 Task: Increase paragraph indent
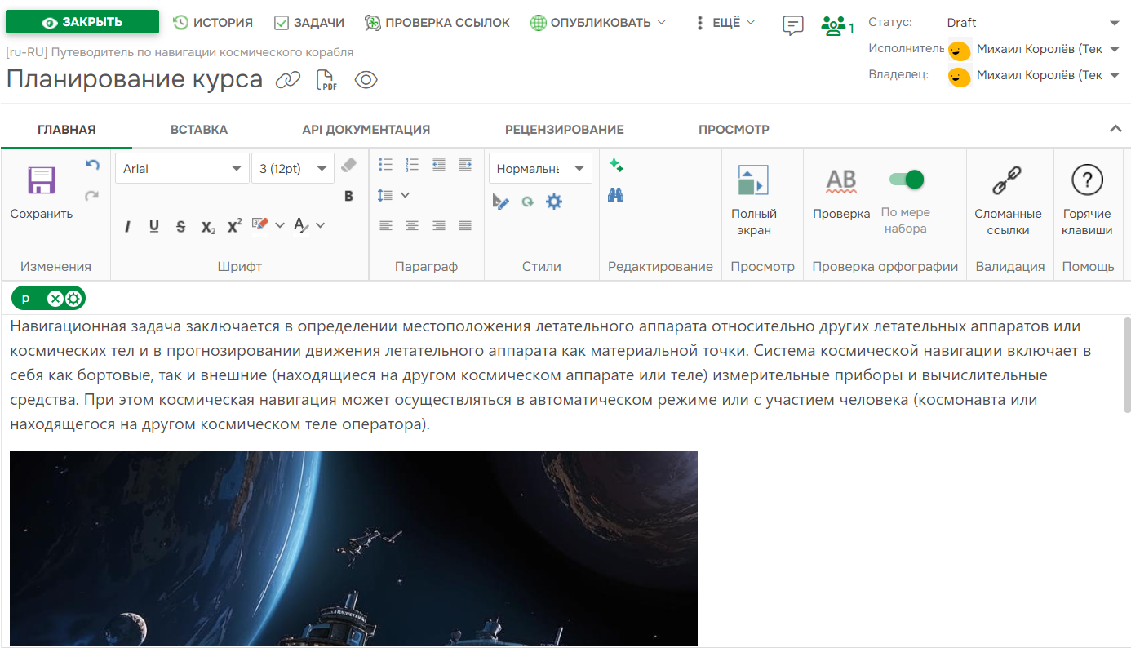coord(465,165)
